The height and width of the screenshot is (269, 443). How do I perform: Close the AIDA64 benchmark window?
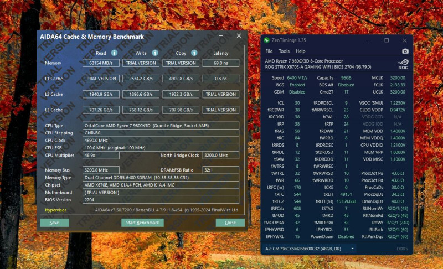click(239, 36)
